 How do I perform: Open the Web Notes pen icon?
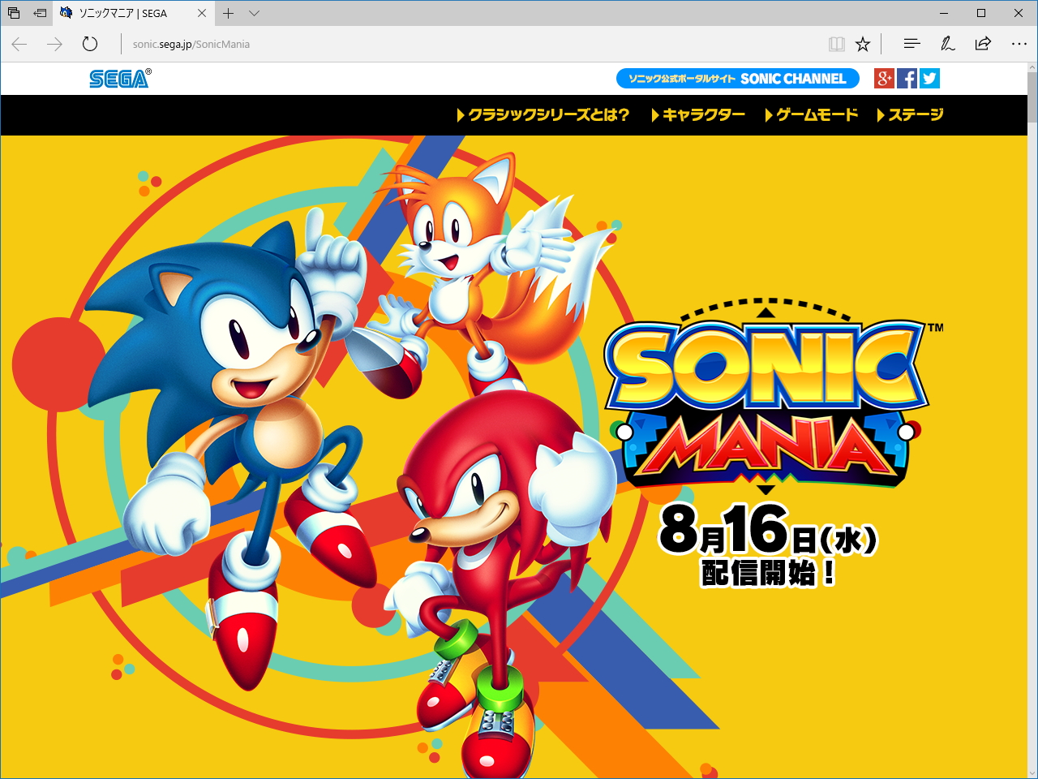tap(947, 44)
